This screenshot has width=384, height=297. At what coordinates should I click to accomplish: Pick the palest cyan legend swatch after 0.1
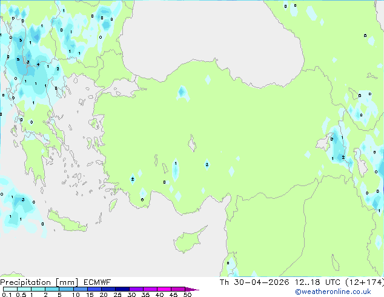point(10,289)
